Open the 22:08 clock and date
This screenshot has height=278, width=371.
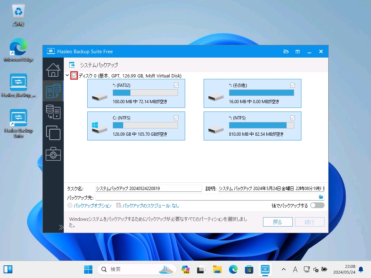coord(344,269)
